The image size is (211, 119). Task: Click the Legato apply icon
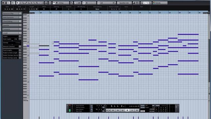pyautogui.click(x=20, y=36)
